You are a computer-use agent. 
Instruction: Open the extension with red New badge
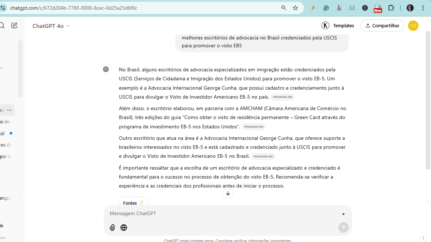coord(378,8)
